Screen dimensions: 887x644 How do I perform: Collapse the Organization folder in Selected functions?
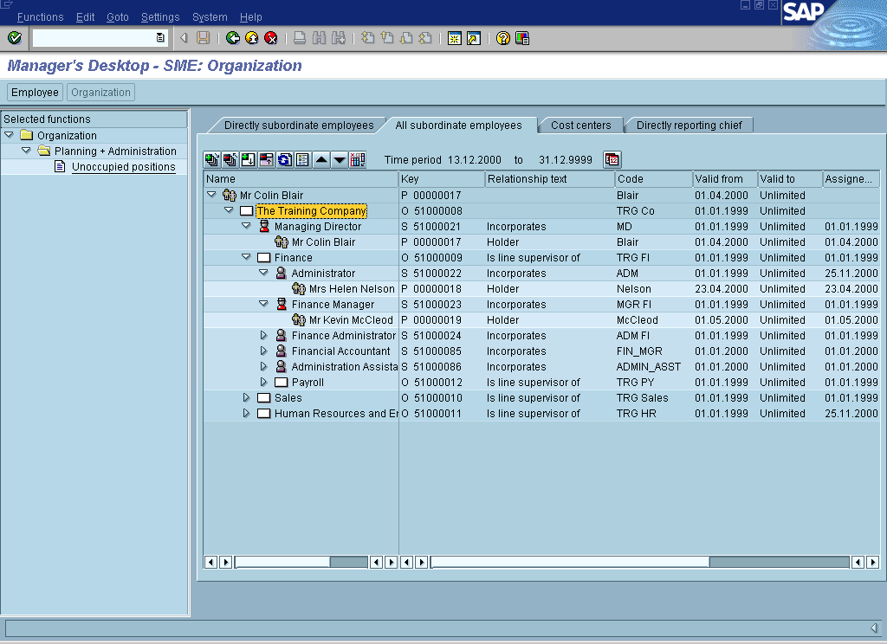9,135
